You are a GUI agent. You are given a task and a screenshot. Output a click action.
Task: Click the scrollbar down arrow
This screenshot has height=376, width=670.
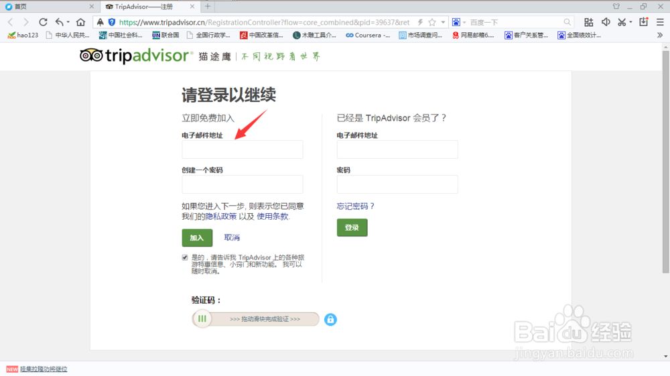666,357
